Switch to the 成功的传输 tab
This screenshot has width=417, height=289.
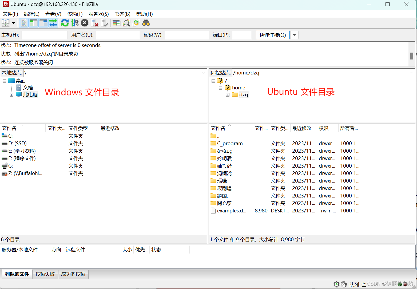pos(73,274)
